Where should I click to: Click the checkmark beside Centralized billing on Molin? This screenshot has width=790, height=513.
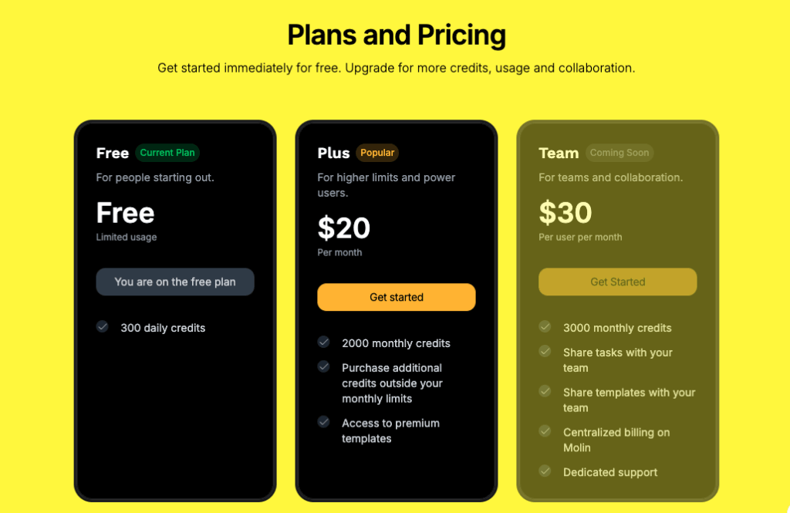[545, 431]
